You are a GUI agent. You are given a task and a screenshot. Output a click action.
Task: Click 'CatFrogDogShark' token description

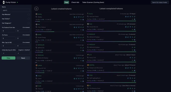[95, 78]
